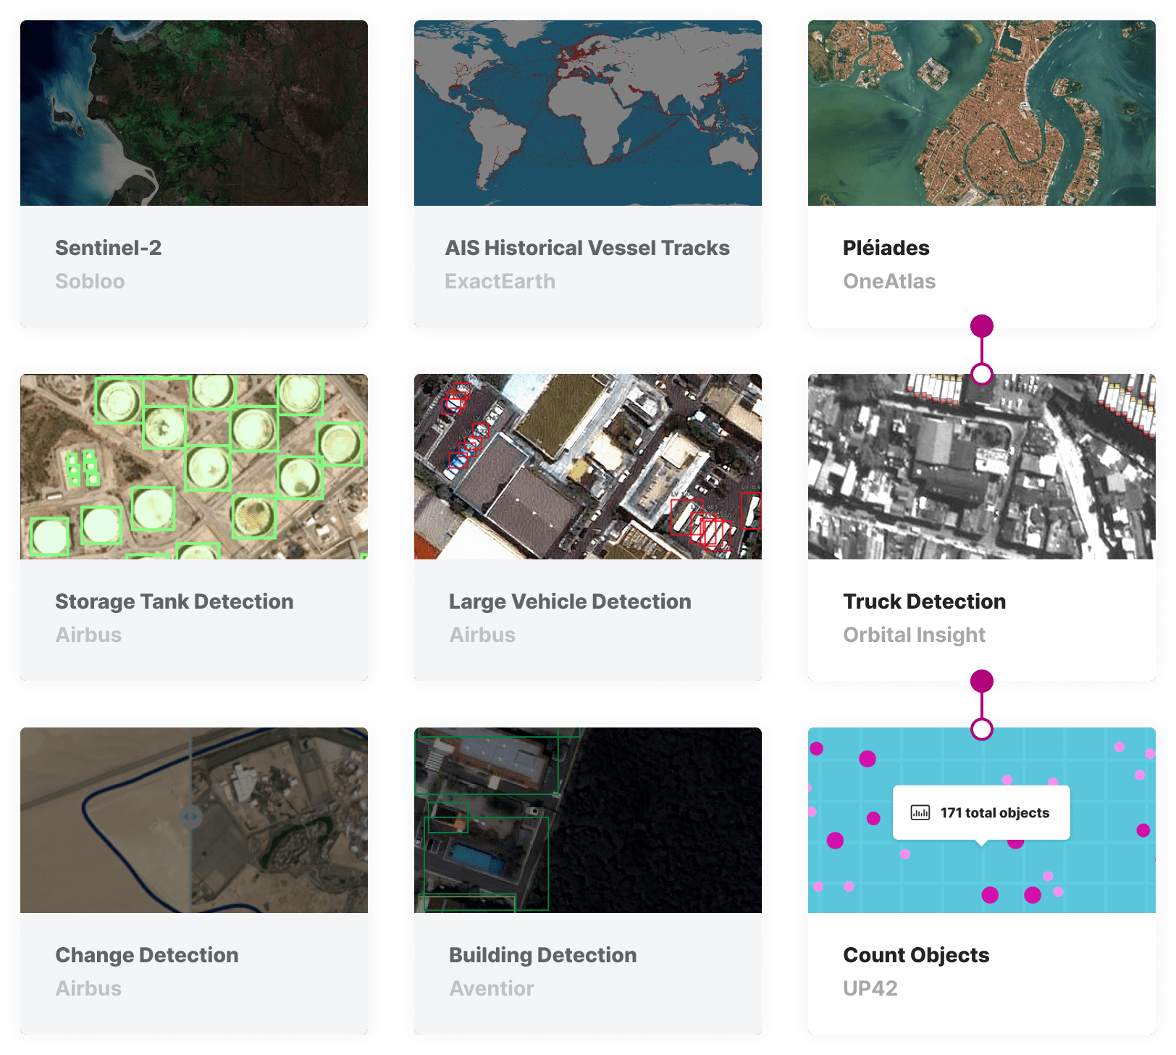Click the AIS Historical Vessel Tracks title
The width and height of the screenshot is (1176, 1055).
point(587,248)
